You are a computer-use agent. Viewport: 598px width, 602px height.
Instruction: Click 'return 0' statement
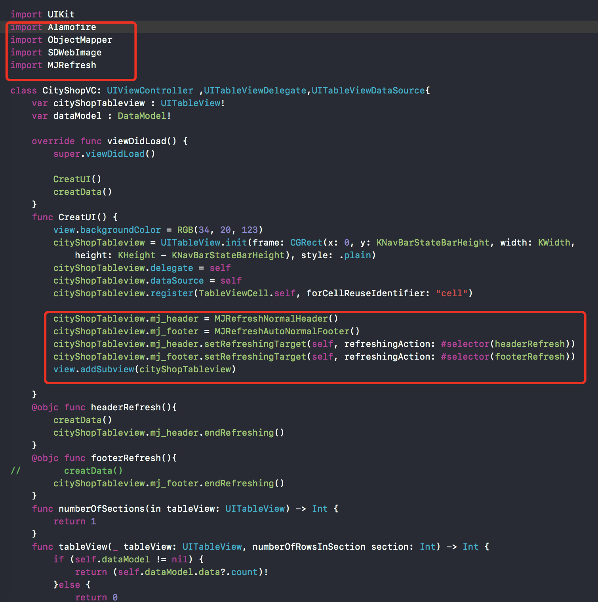96,597
